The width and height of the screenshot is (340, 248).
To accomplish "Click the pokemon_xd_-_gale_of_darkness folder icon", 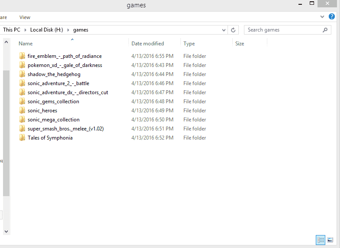I will coord(22,65).
